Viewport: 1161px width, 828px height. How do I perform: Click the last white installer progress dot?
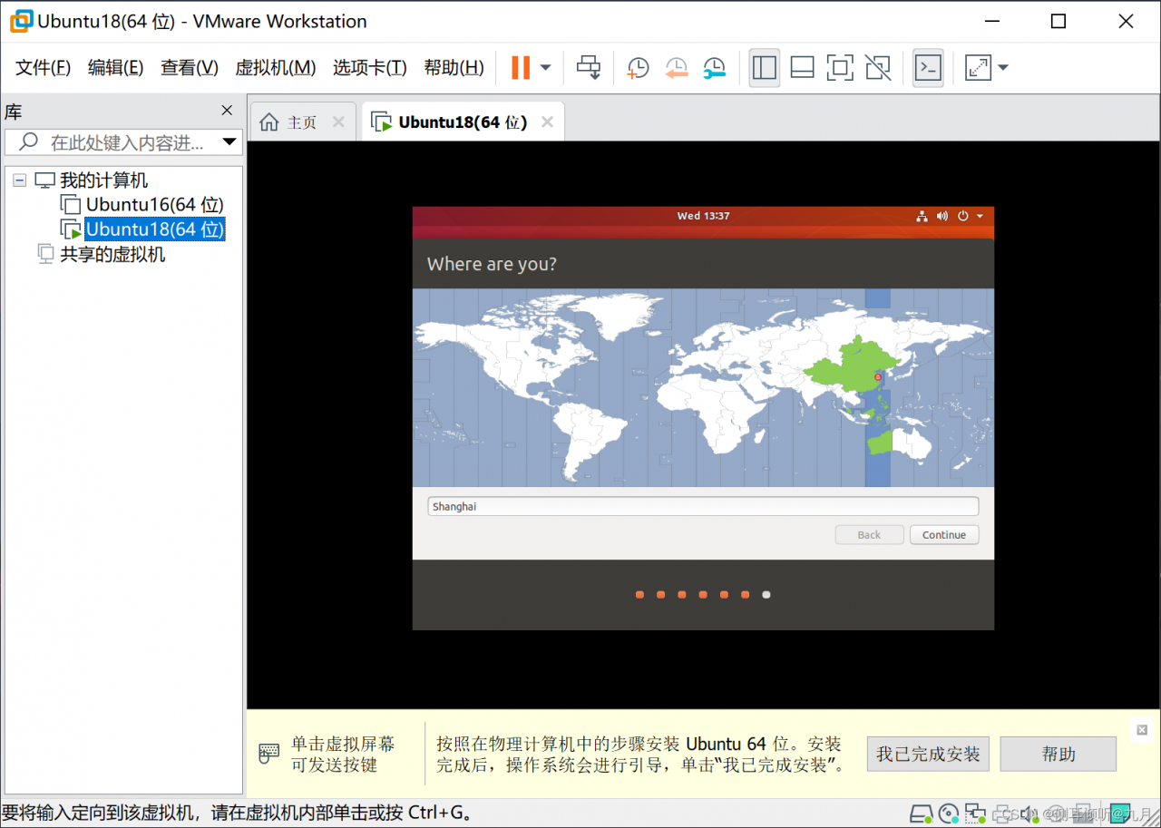[x=766, y=595]
